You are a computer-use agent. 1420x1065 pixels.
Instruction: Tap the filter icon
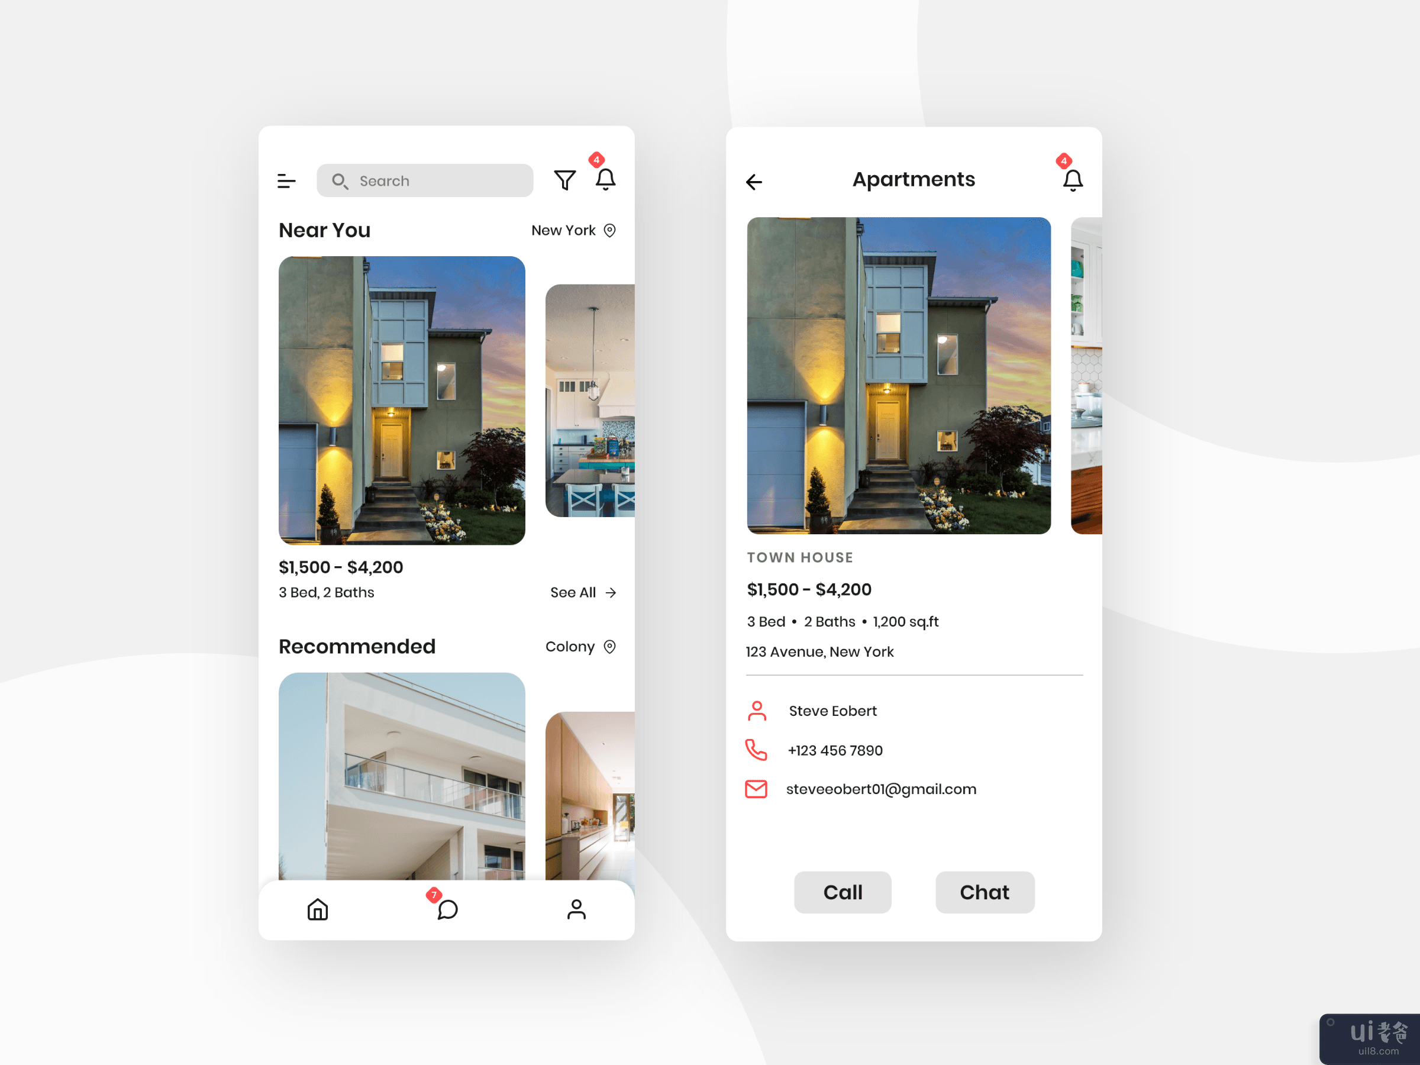564,179
